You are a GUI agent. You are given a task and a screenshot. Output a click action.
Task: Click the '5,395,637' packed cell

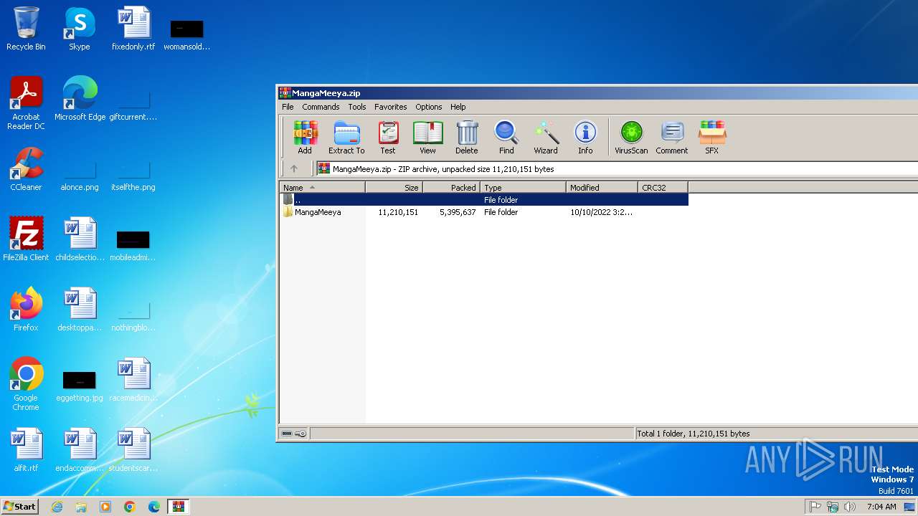pyautogui.click(x=458, y=212)
